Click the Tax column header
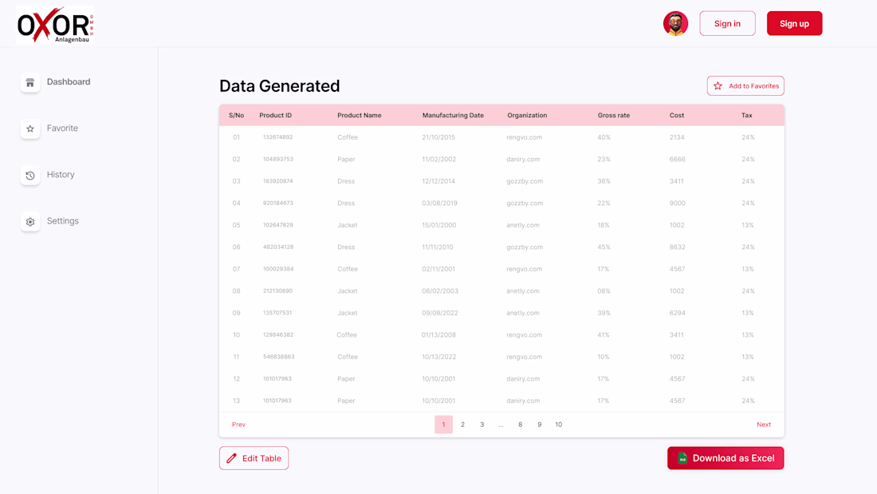Viewport: 877px width, 494px height. [x=747, y=116]
